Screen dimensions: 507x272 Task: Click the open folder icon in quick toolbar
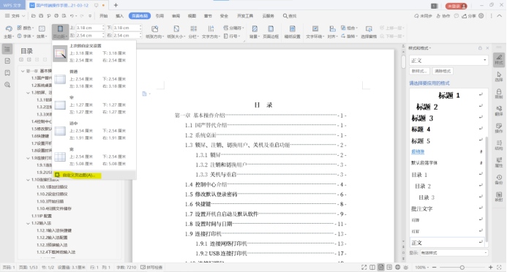pos(34,15)
